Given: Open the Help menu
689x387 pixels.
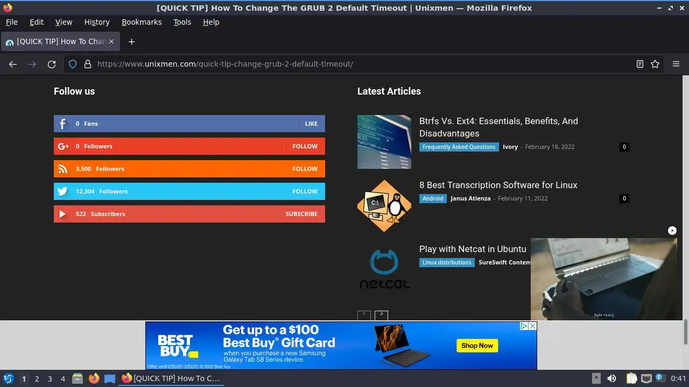Looking at the screenshot, I should coord(211,22).
